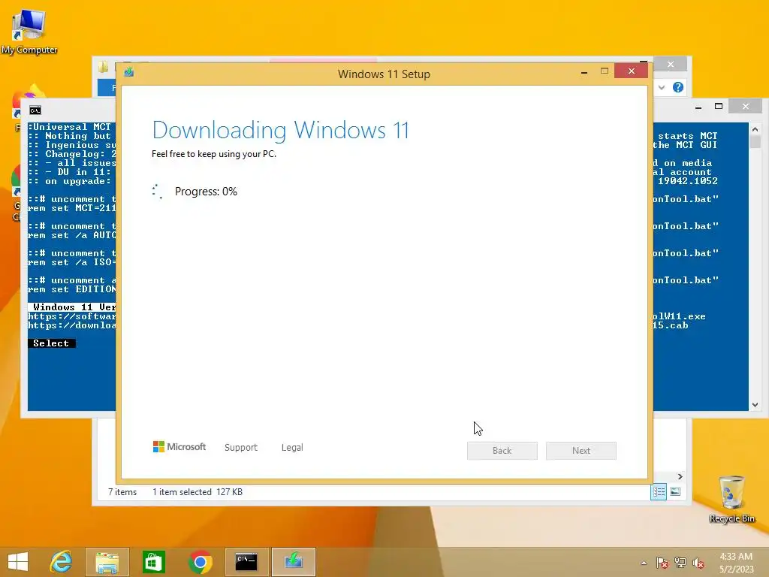This screenshot has height=577, width=769.
Task: Click Command Prompt scrollbar up arrow
Action: (x=755, y=129)
